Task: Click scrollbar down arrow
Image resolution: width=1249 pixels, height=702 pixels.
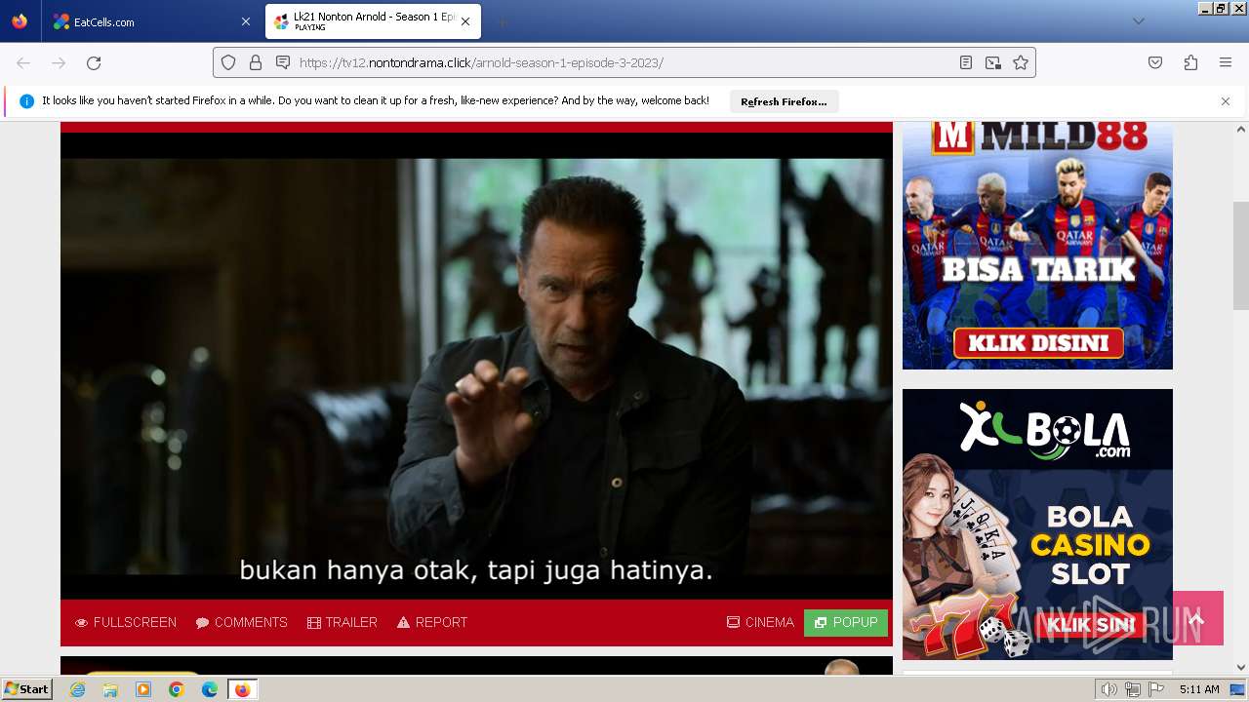Action: [1241, 668]
